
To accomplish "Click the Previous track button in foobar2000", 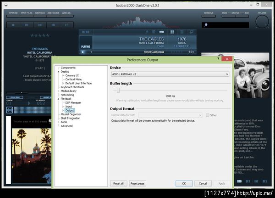I will pos(27,25).
